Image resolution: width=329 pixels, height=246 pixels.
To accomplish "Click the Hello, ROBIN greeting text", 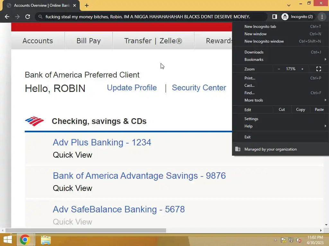I will 55,88.
